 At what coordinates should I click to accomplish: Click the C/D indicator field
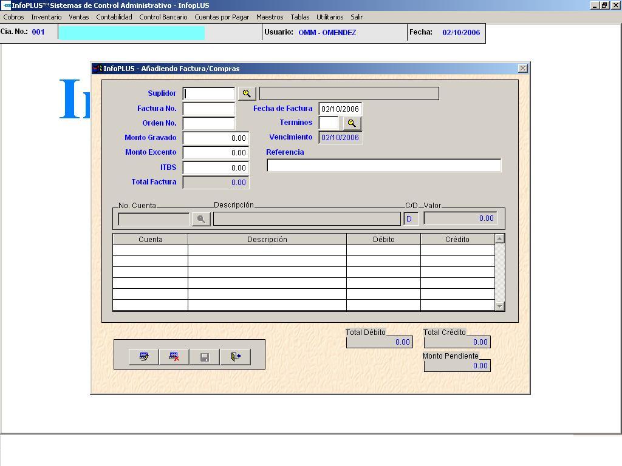(x=411, y=218)
